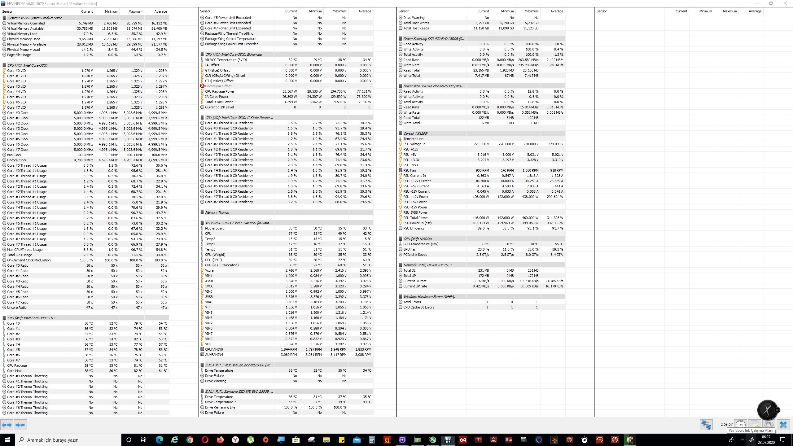The image size is (793, 446).
Task: Select the 'CPUFANIN0' fan speed row
Action: [286, 349]
